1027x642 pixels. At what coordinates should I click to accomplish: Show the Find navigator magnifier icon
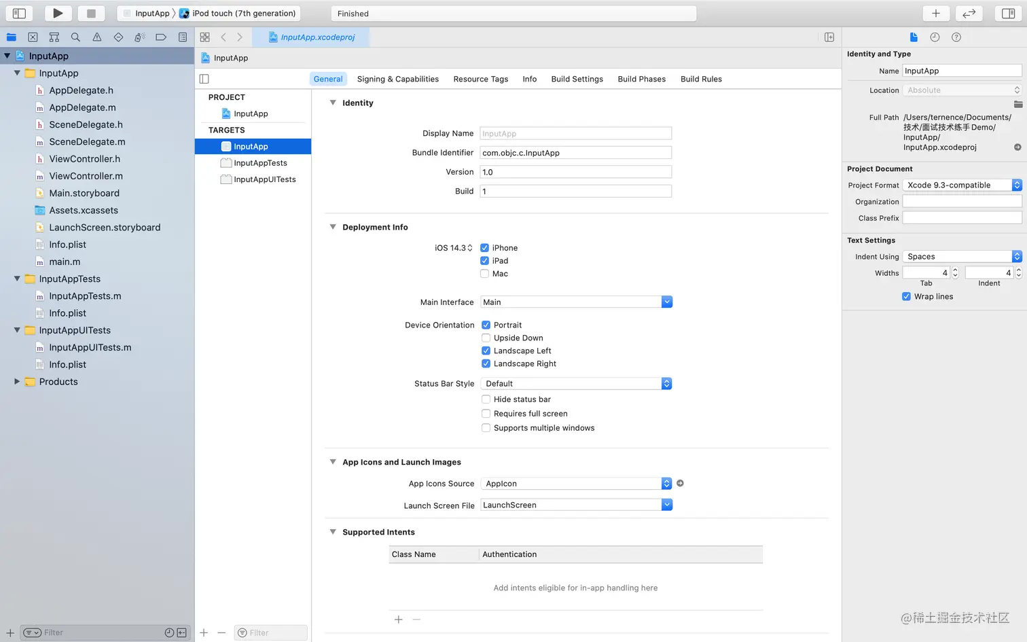75,37
